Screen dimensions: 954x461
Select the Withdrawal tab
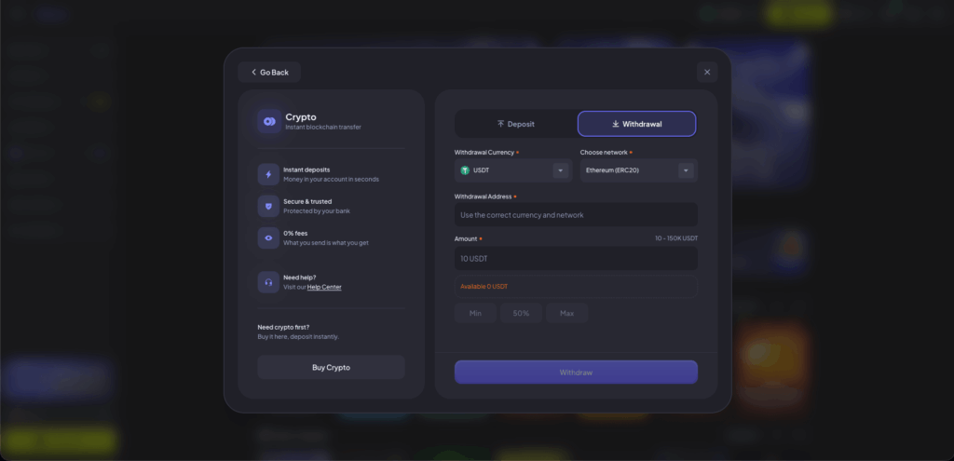pyautogui.click(x=636, y=124)
